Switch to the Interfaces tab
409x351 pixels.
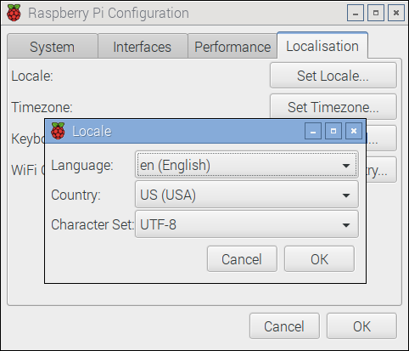pos(143,47)
